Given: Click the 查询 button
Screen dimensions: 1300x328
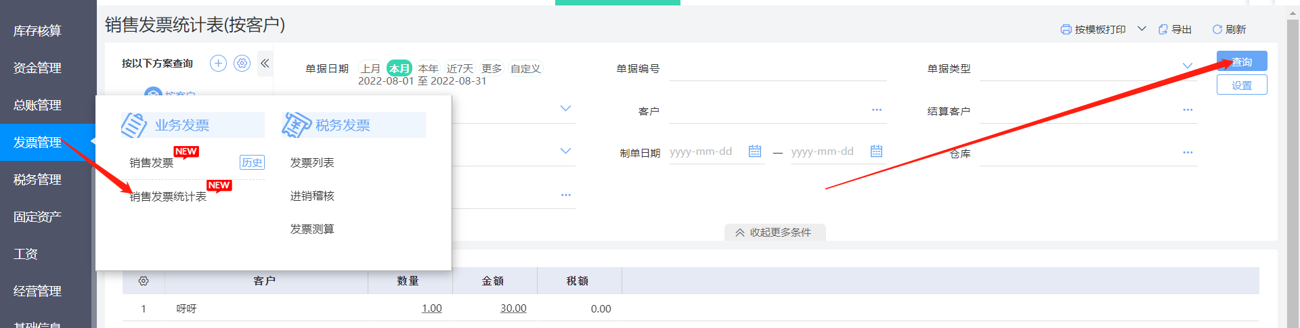Looking at the screenshot, I should tap(1241, 62).
